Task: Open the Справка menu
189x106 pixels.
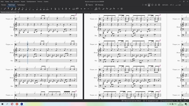Action: pos(46,1)
